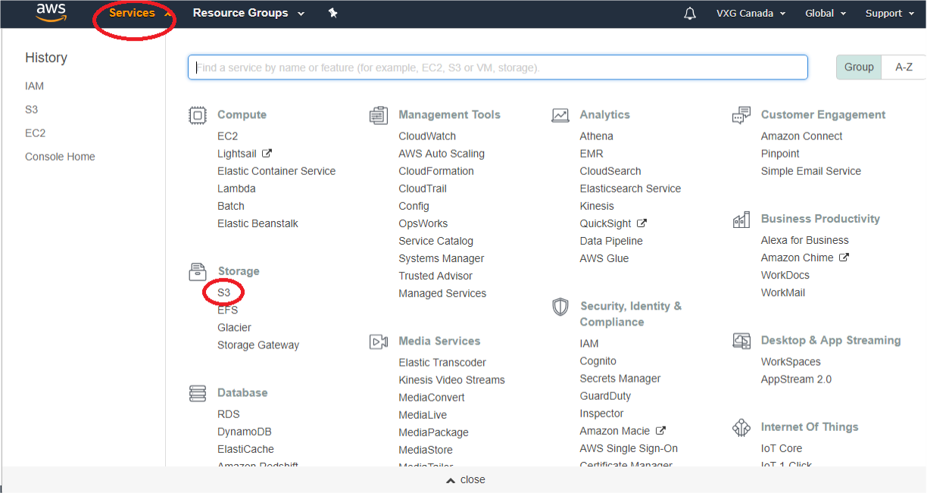
Task: Click the Storage category icon
Action: pos(198,271)
